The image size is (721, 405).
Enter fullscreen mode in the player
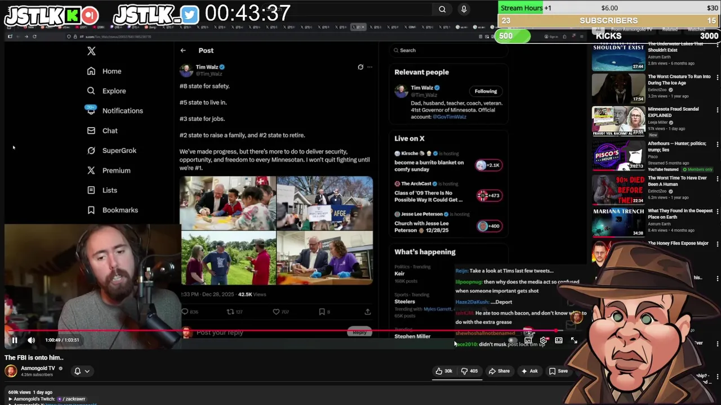[x=573, y=340]
